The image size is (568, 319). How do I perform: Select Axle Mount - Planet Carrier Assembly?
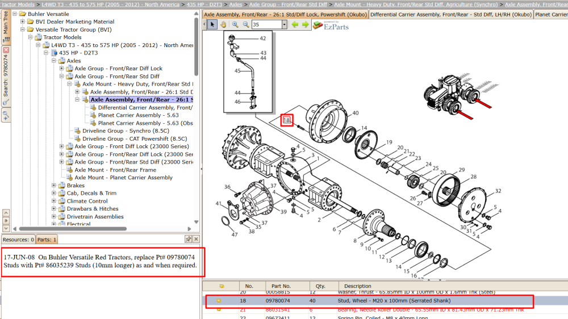123,178
